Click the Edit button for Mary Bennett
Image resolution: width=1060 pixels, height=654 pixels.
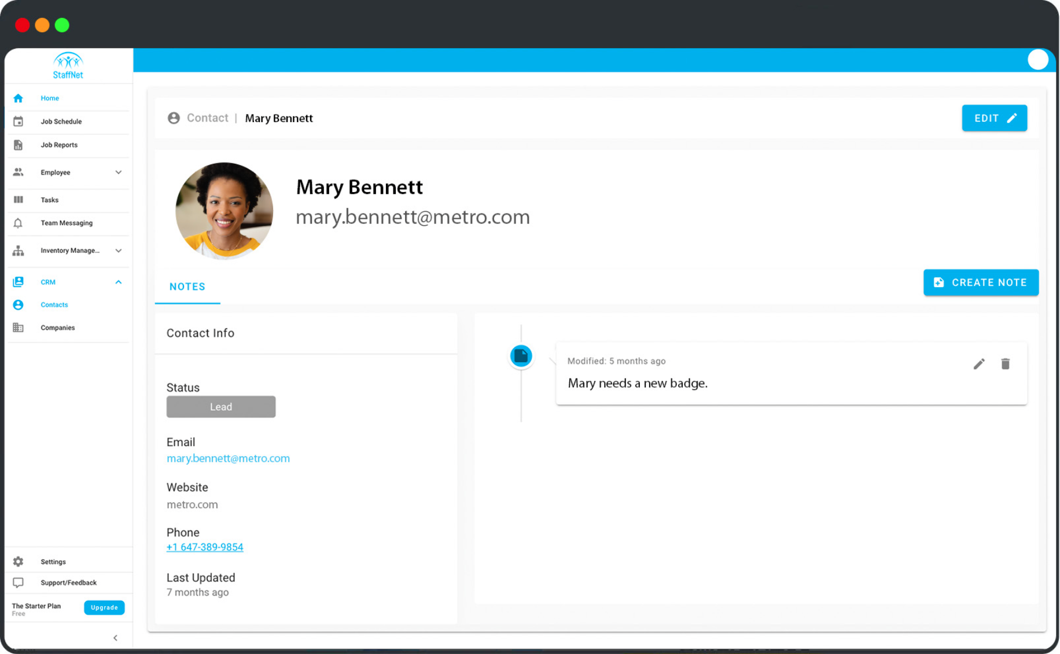click(x=994, y=117)
